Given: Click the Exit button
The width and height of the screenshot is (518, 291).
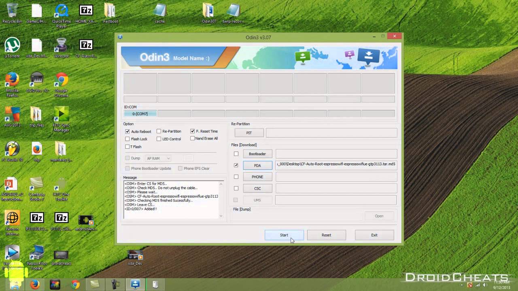Looking at the screenshot, I should click(374, 235).
